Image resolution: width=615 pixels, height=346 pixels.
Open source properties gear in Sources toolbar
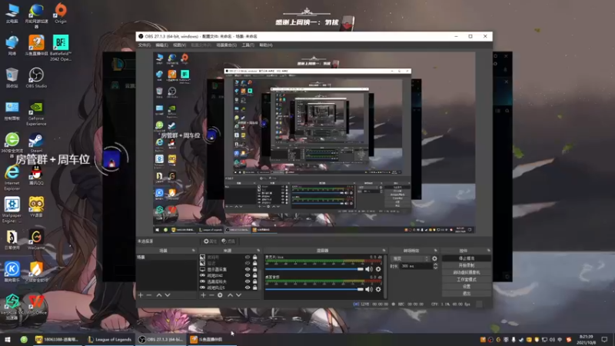(220, 295)
